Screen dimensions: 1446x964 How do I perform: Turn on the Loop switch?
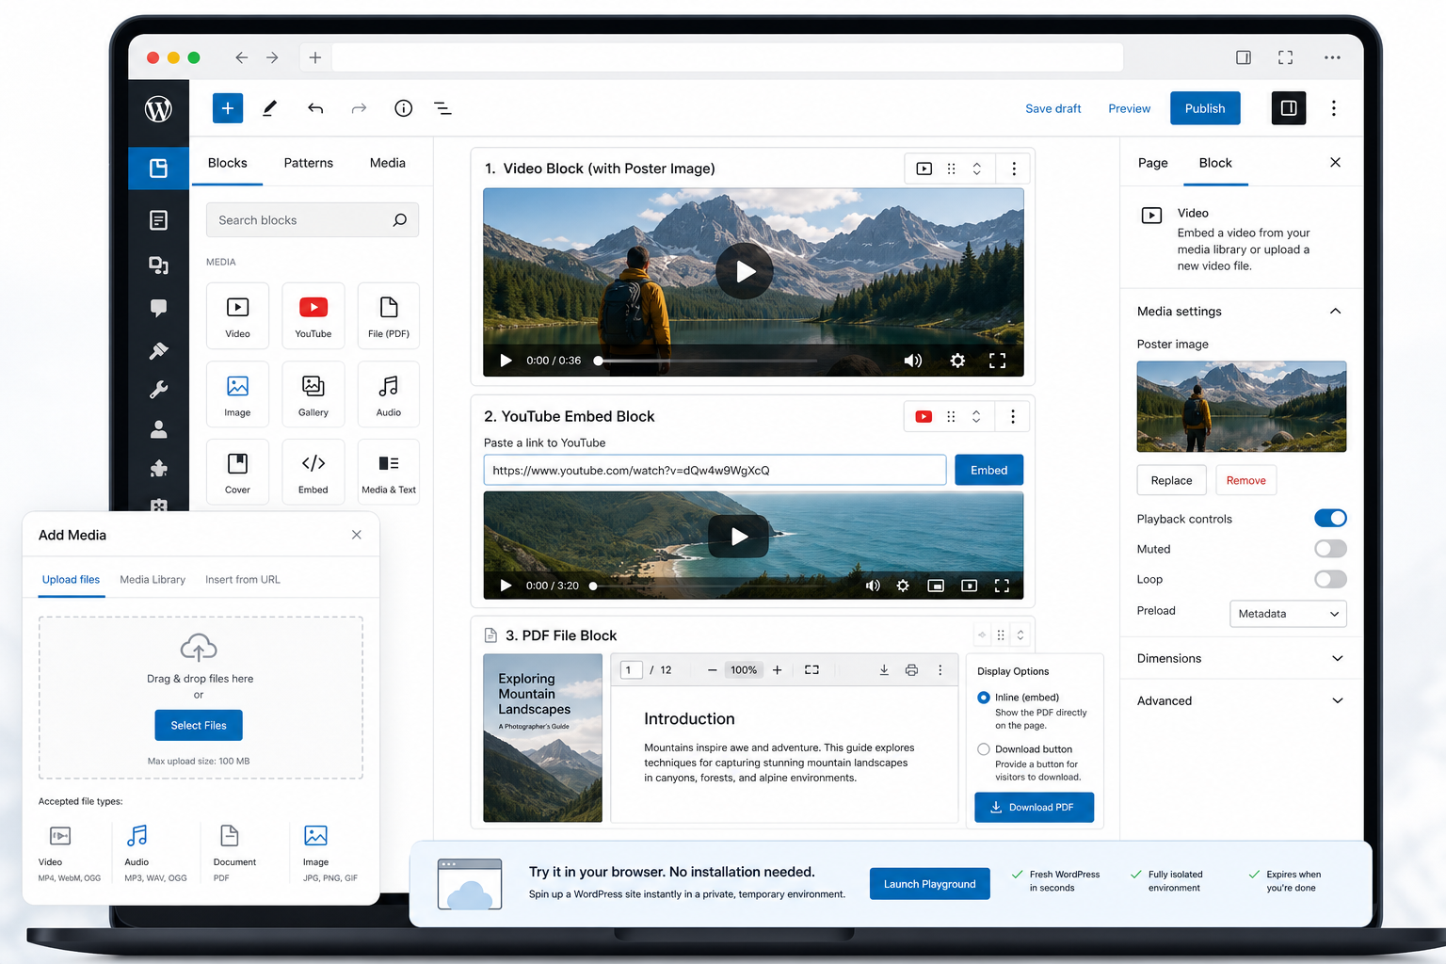(1330, 579)
